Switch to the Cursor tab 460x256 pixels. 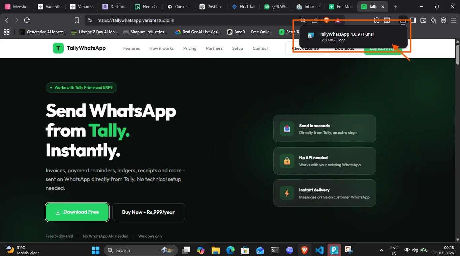(x=179, y=7)
